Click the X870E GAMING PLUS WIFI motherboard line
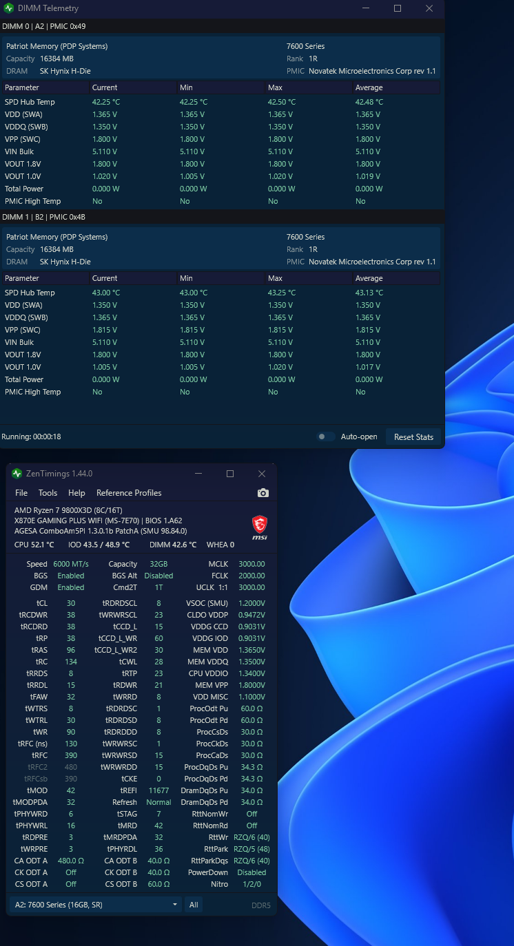Viewport: 514px width, 946px height. (98, 521)
